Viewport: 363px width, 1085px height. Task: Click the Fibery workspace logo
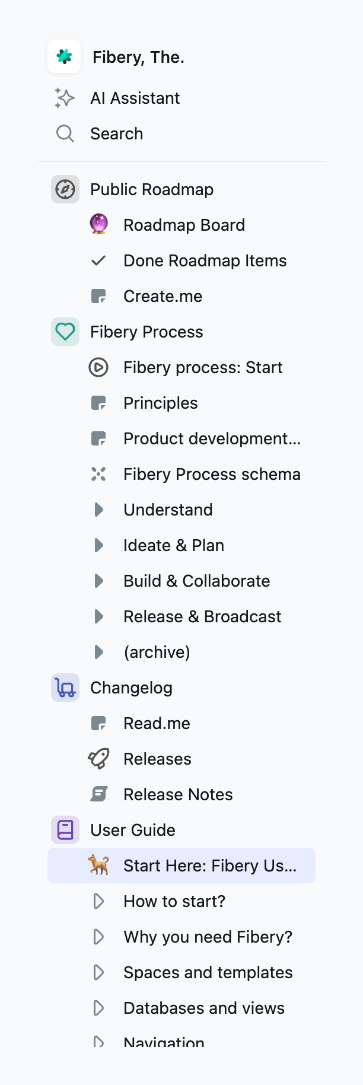[64, 56]
